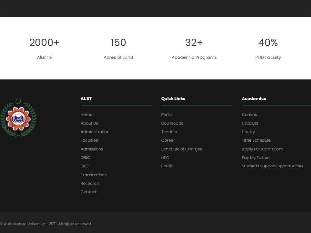Open the Library link
Viewport: 311px width, 233px height.
(248, 132)
